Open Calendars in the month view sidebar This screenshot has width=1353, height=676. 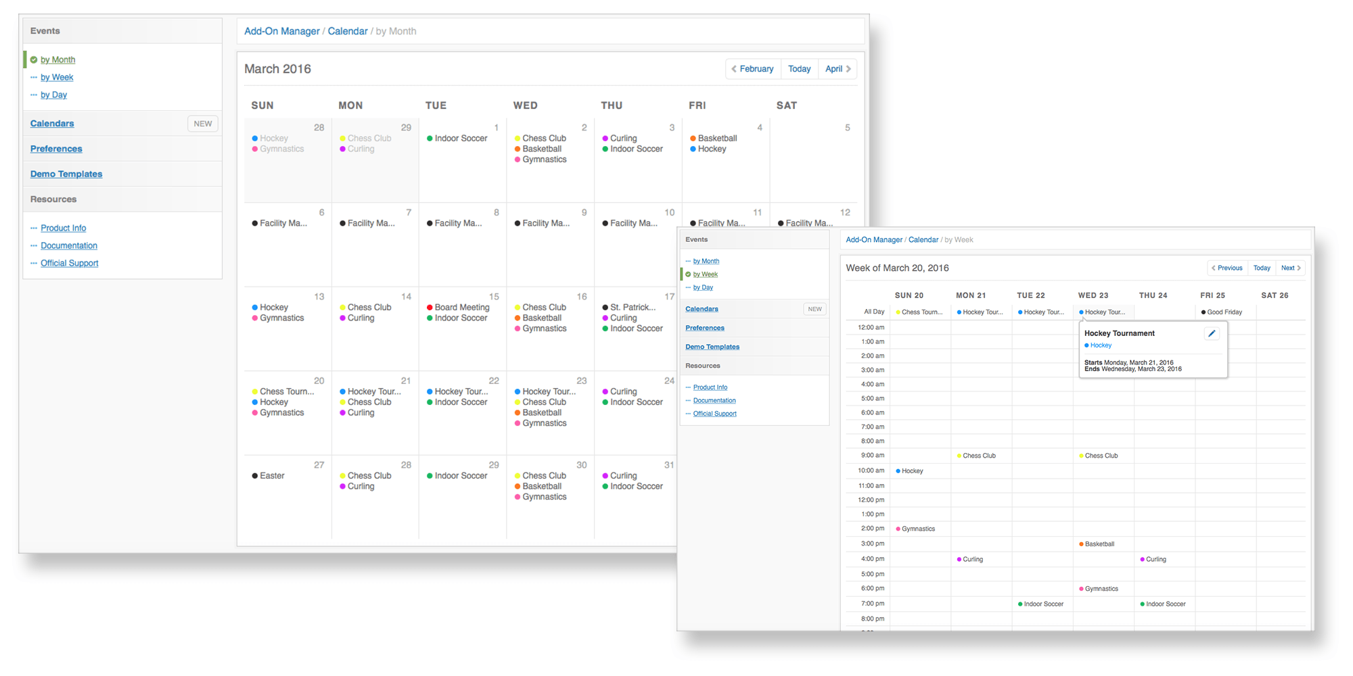(52, 123)
